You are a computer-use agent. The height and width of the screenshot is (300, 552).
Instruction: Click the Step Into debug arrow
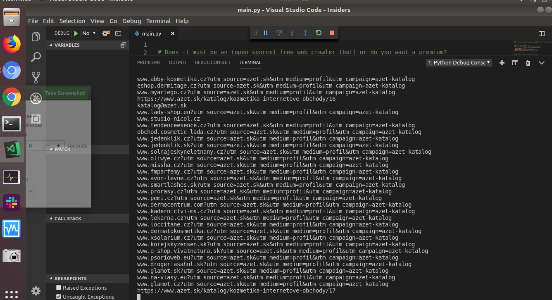click(292, 33)
